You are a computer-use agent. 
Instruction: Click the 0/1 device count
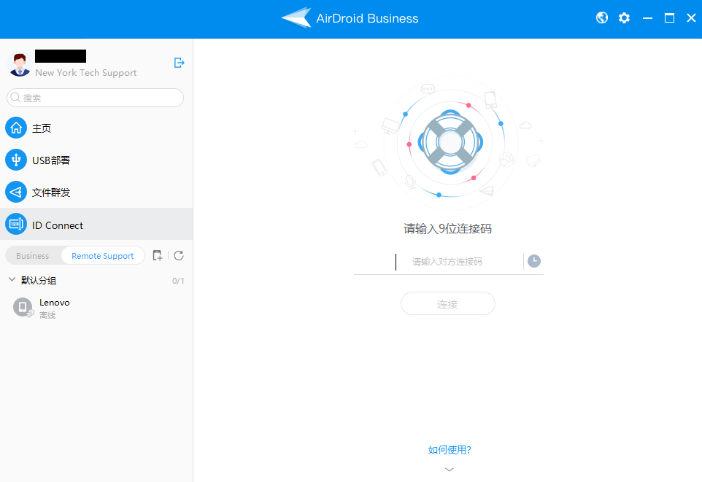pyautogui.click(x=178, y=281)
